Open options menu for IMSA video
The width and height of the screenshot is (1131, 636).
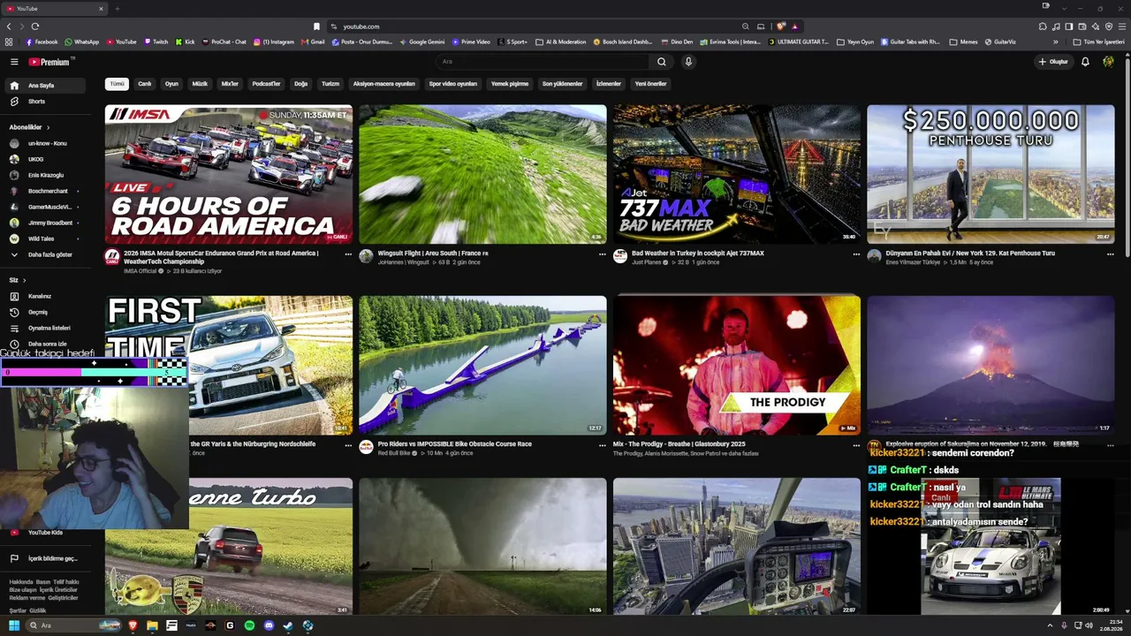click(348, 254)
